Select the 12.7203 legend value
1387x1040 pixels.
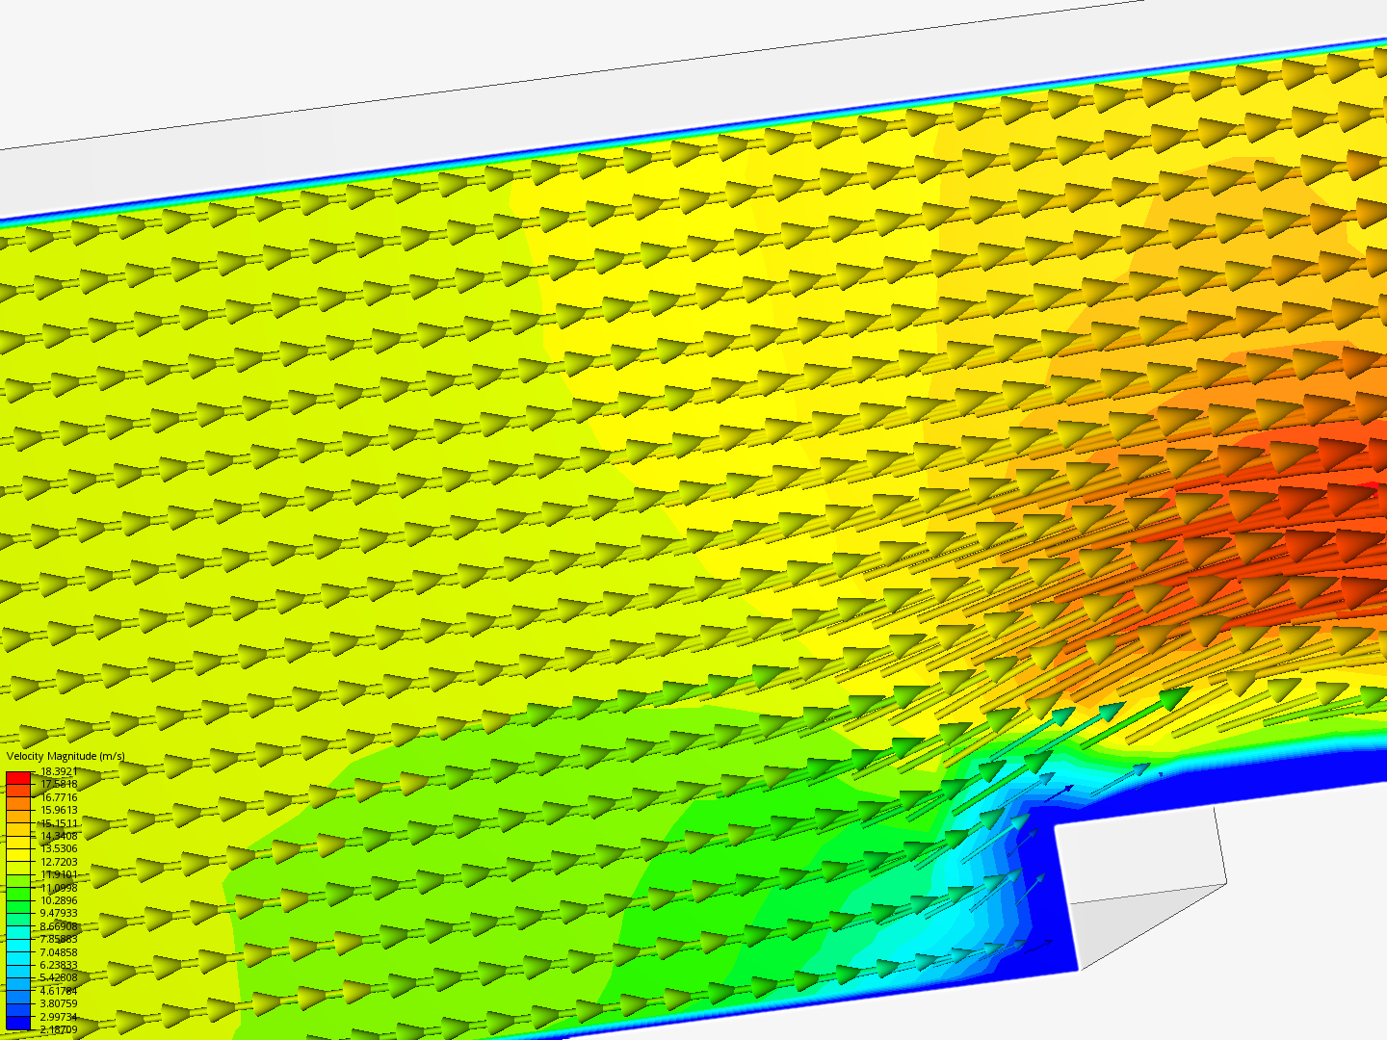(59, 862)
